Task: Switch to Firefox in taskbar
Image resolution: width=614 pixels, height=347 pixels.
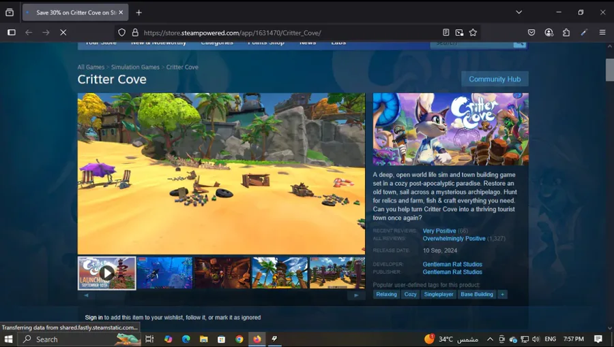Action: pyautogui.click(x=257, y=340)
